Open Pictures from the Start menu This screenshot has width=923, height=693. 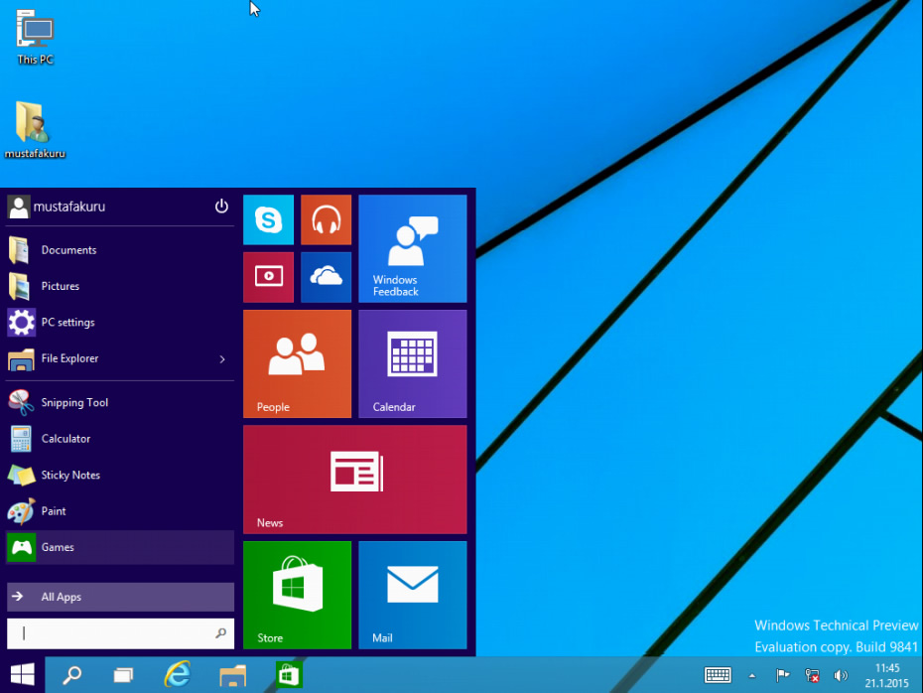click(x=120, y=286)
